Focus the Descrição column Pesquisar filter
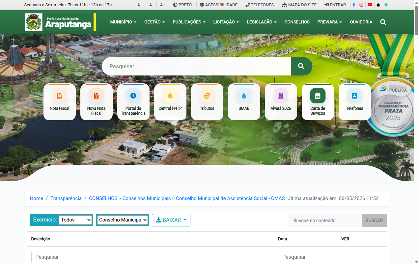 coord(151,257)
